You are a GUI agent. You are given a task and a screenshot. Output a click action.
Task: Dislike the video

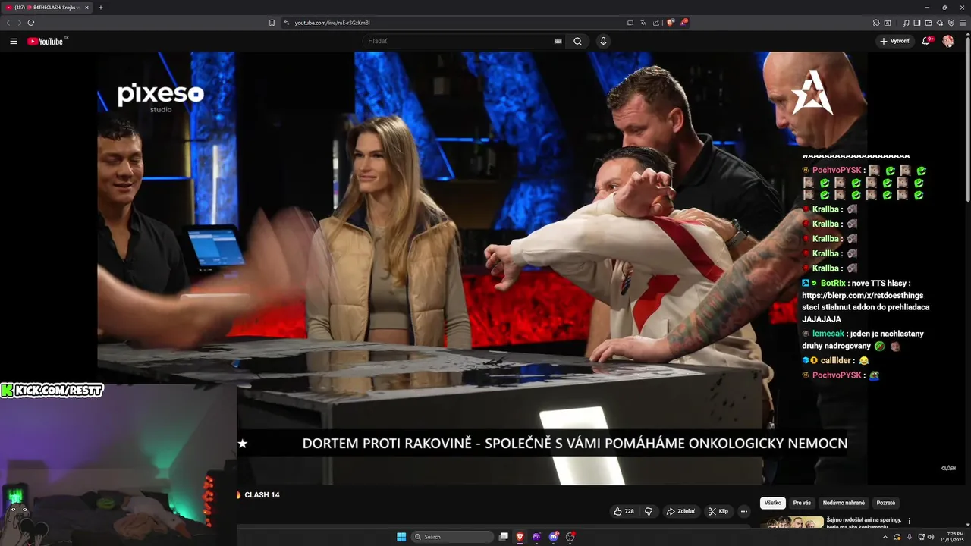pyautogui.click(x=649, y=511)
